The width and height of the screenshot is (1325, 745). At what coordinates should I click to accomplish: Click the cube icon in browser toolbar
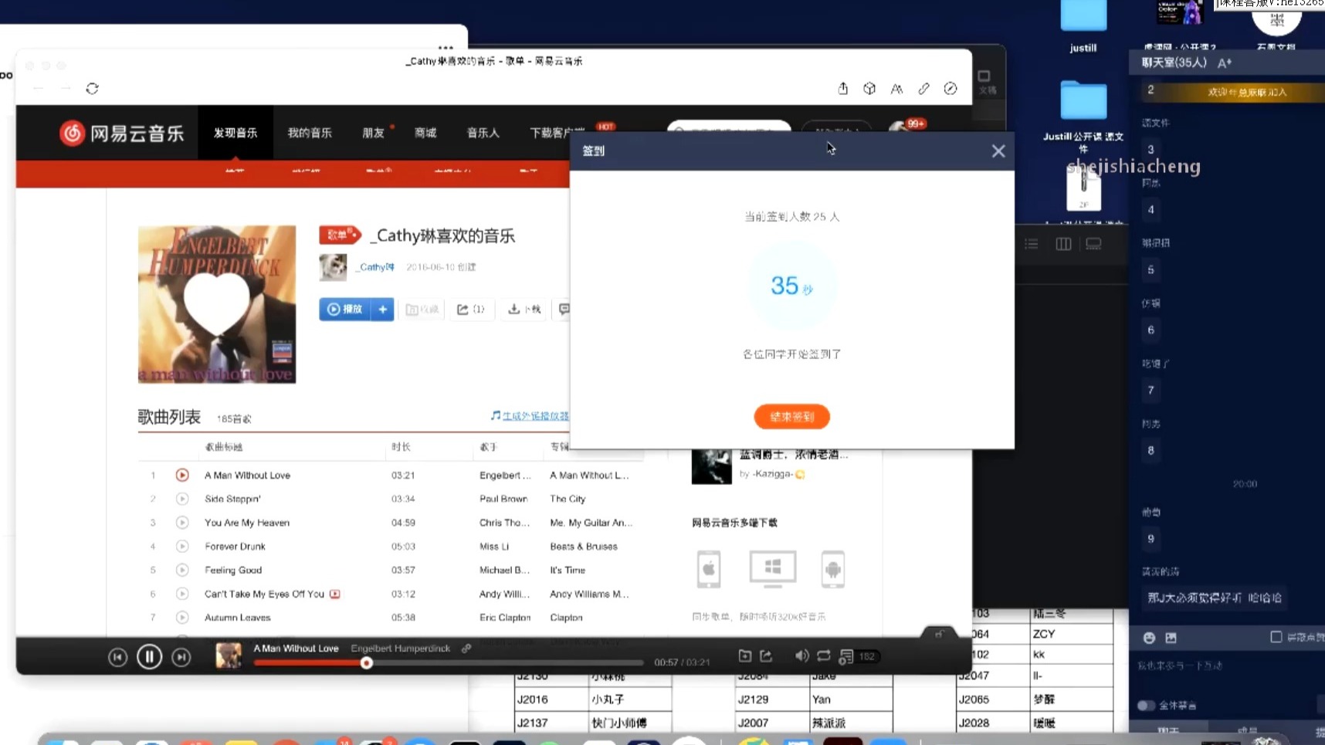(x=869, y=89)
